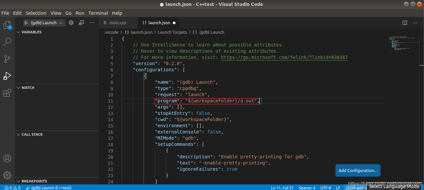Change indentation via Spaces: 4
Viewport: 424px width, 190px height.
tap(307, 188)
